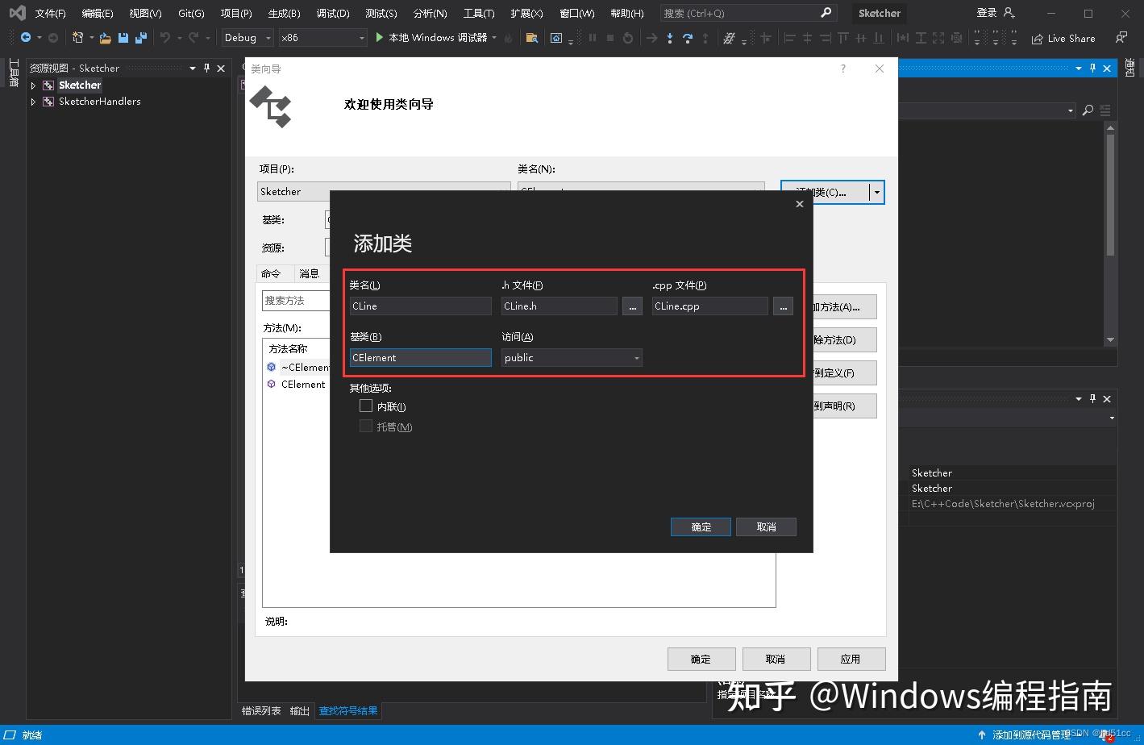The width and height of the screenshot is (1144, 745).
Task: Enable the 内联 checkbox
Action: coord(365,406)
